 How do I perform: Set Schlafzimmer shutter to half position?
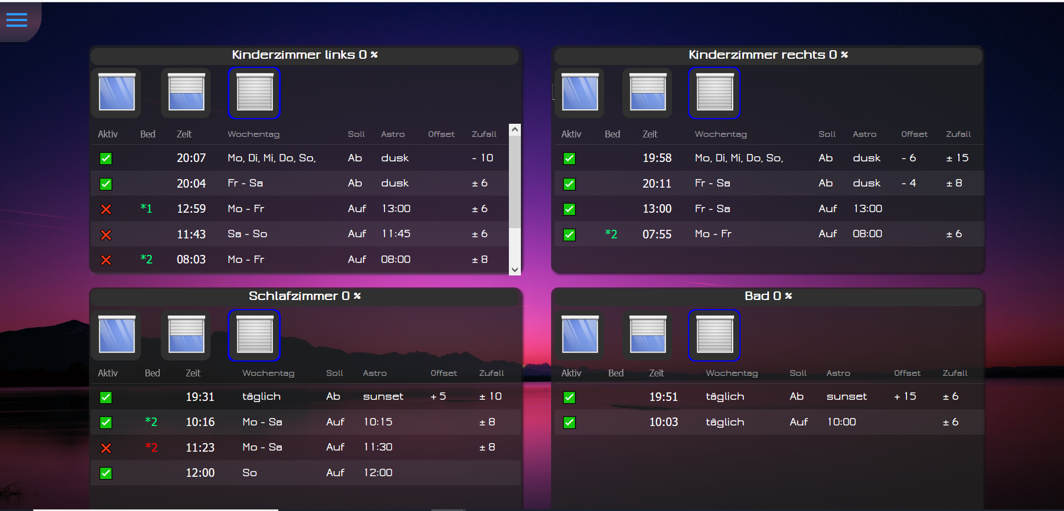coord(186,335)
